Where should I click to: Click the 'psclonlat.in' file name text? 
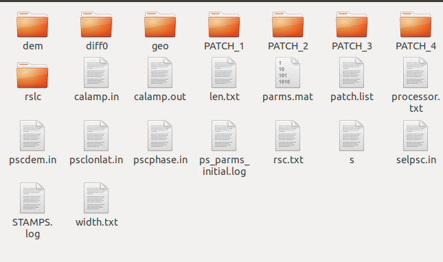coord(96,160)
